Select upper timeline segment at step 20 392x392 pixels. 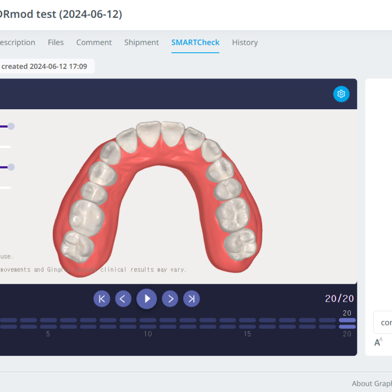click(x=347, y=320)
